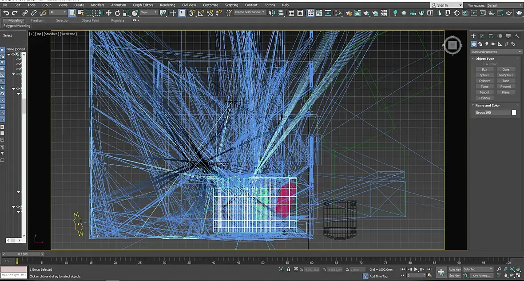The image size is (524, 281).
Task: Collapse the Object Type rollout
Action: click(484, 59)
